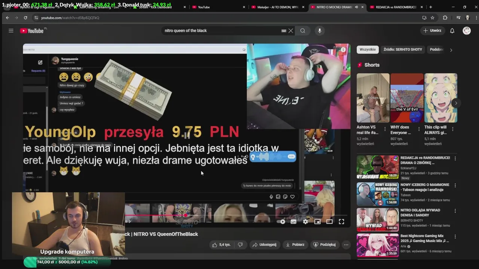The width and height of the screenshot is (479, 269).
Task: Mute the NITRO O MOCNEJ DRAMIE tab
Action: 356,7
